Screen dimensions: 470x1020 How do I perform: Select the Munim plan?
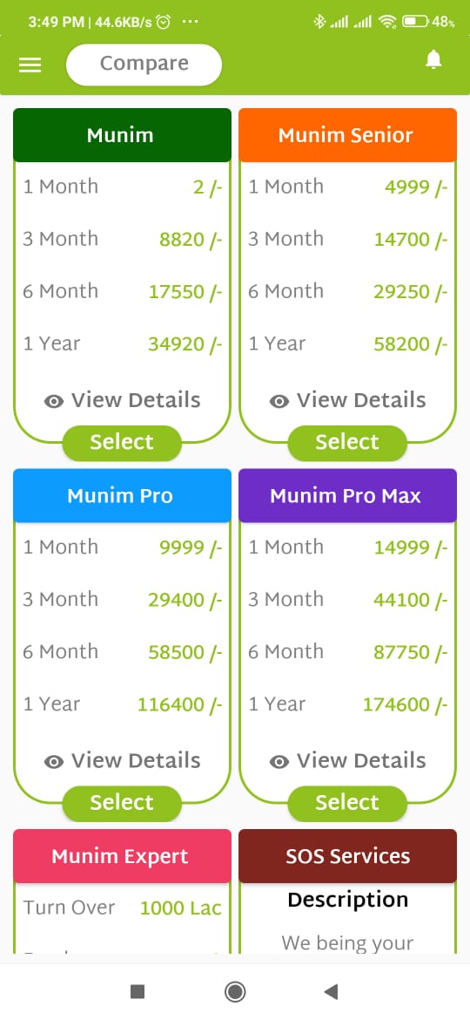pyautogui.click(x=122, y=442)
